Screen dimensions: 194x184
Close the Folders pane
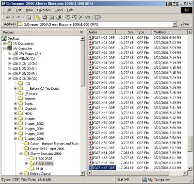click(x=81, y=32)
